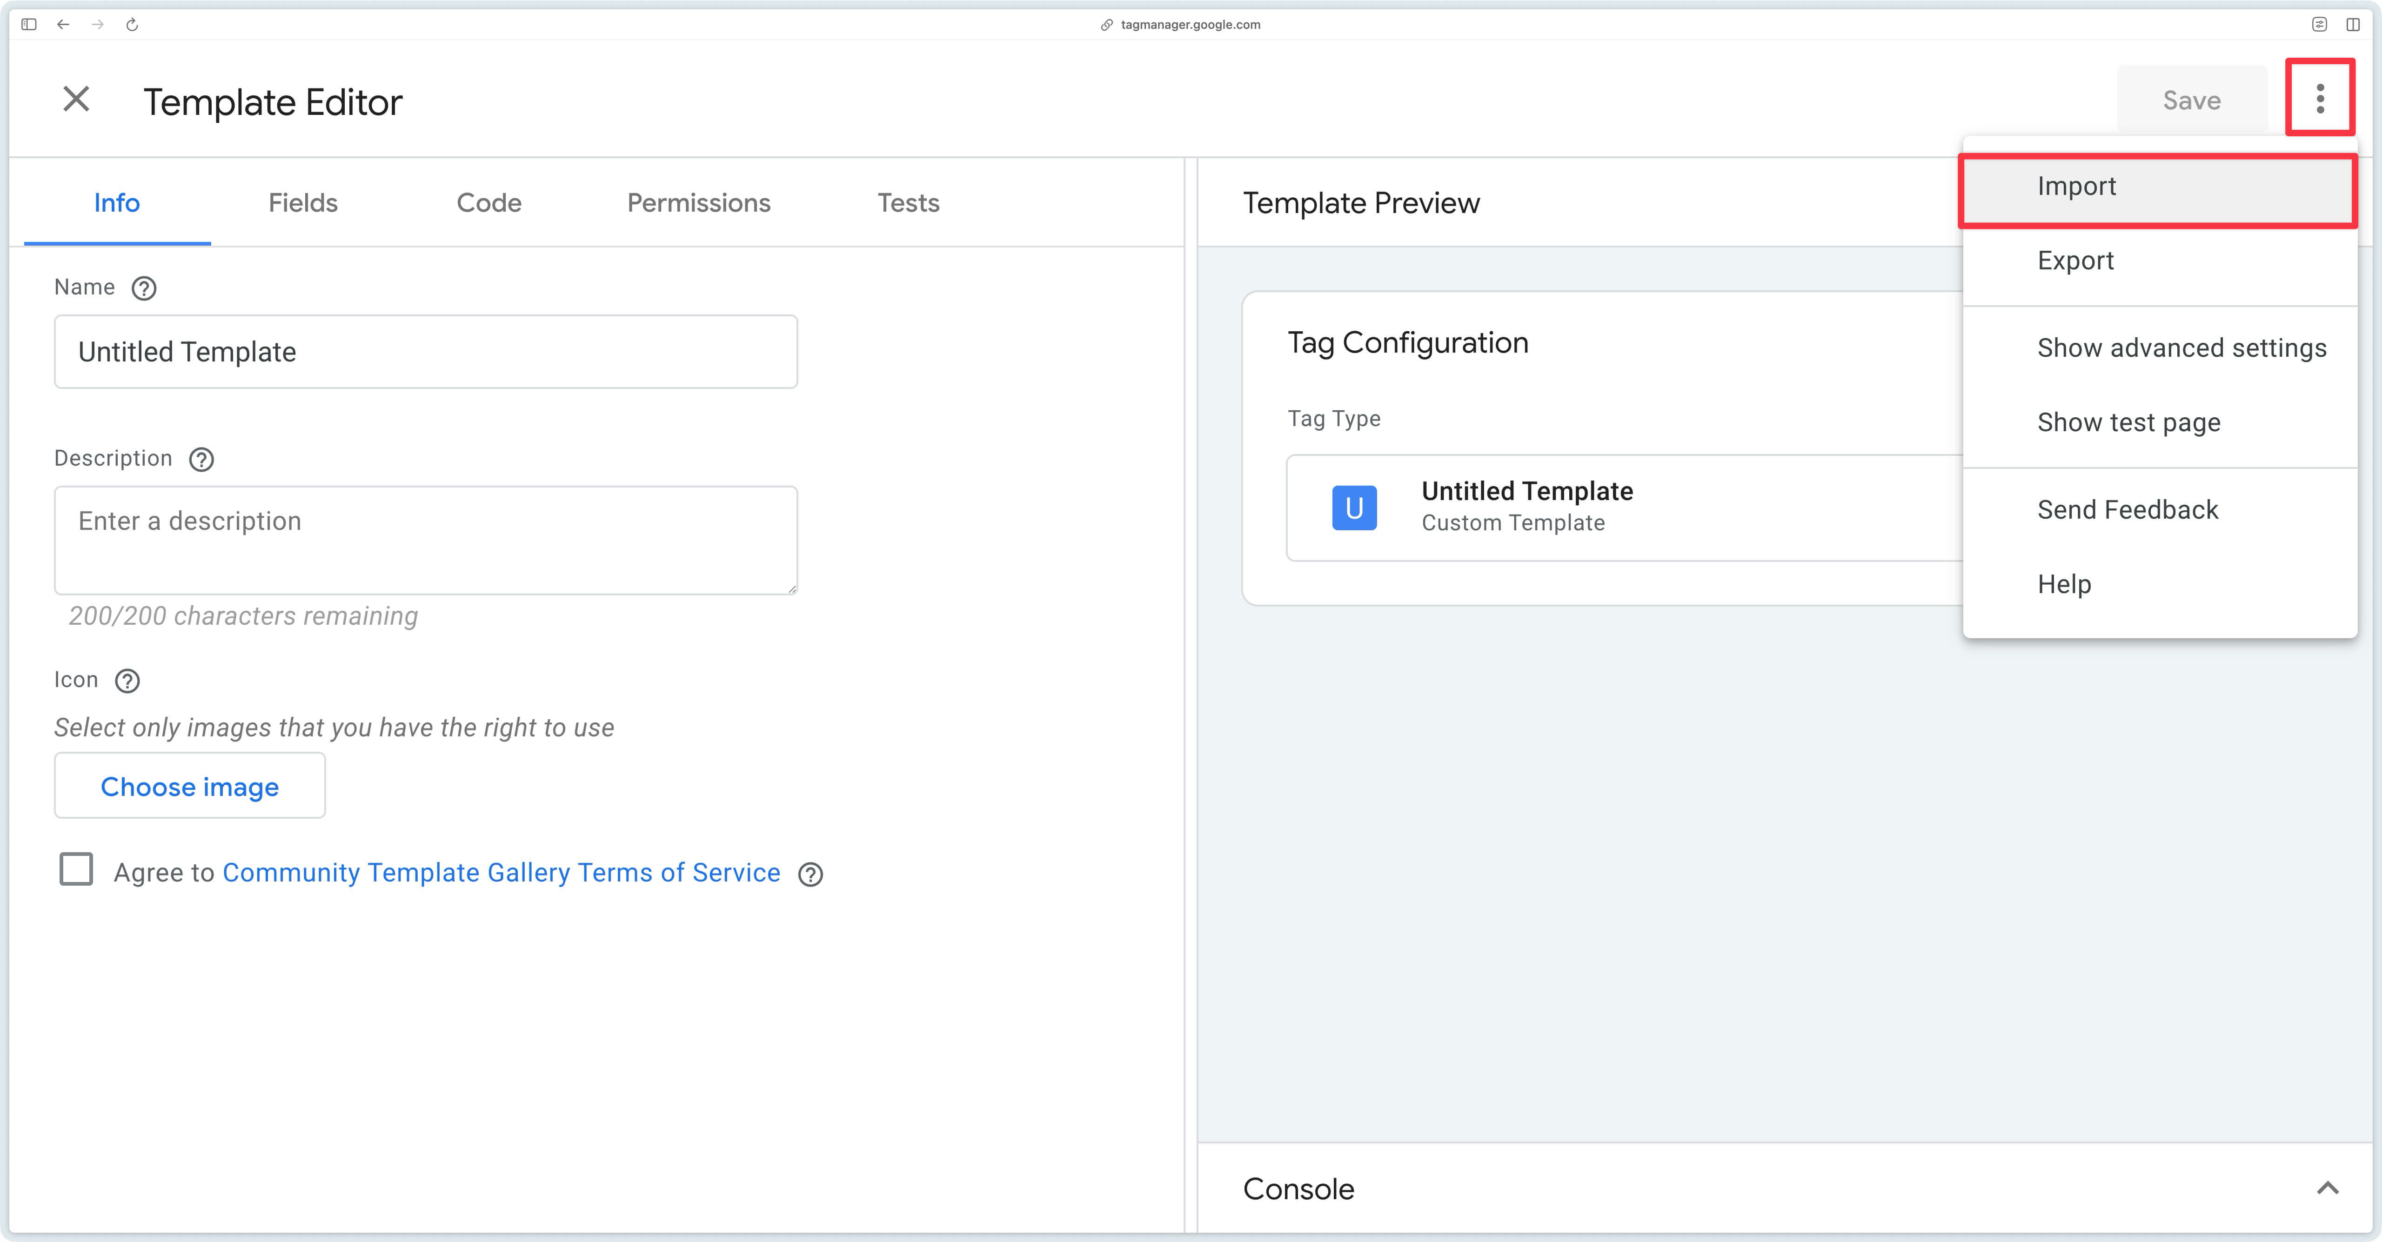Choose Show advanced settings option
Image resolution: width=2382 pixels, height=1242 pixels.
click(2181, 348)
